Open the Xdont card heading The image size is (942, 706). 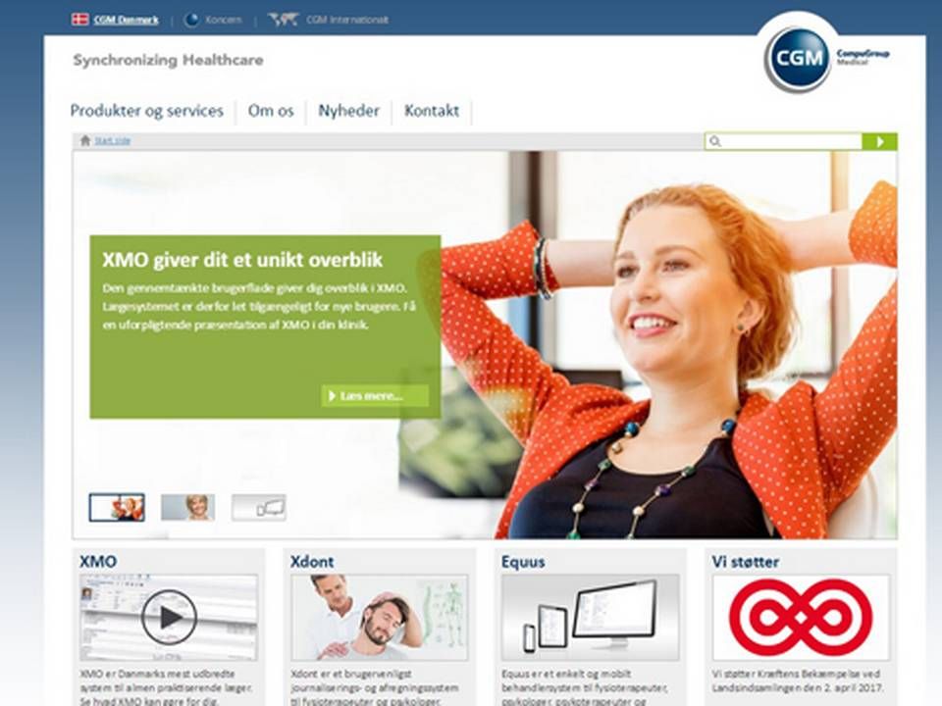pyautogui.click(x=312, y=562)
